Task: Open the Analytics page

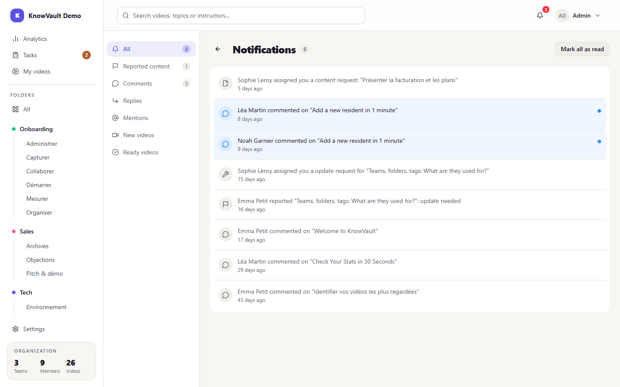Action: pyautogui.click(x=52, y=39)
